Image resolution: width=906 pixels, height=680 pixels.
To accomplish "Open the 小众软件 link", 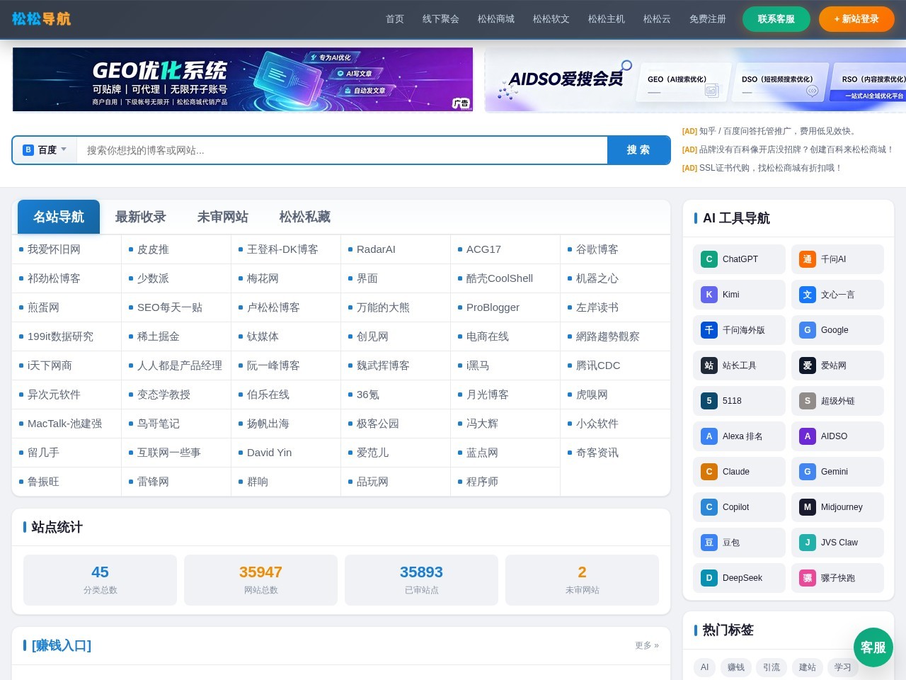I will [597, 424].
